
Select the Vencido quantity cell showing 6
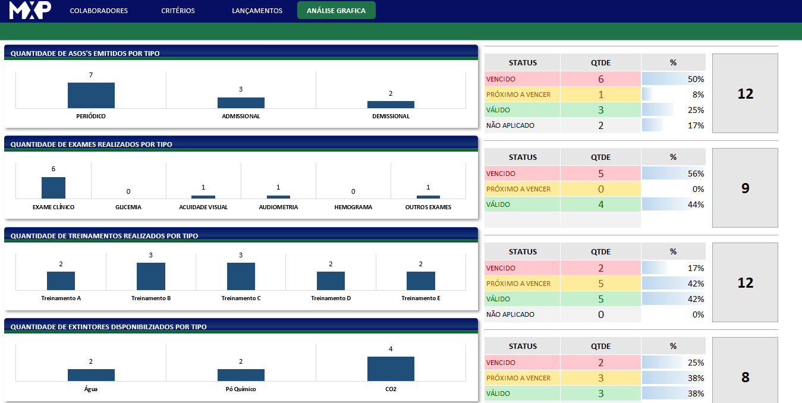600,79
